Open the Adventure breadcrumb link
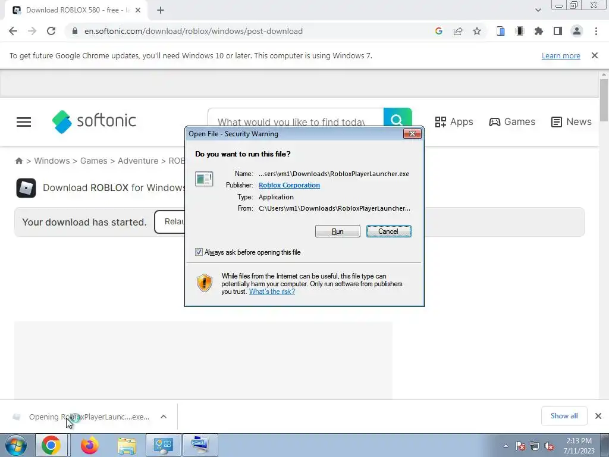The height and width of the screenshot is (457, 609). point(138,161)
